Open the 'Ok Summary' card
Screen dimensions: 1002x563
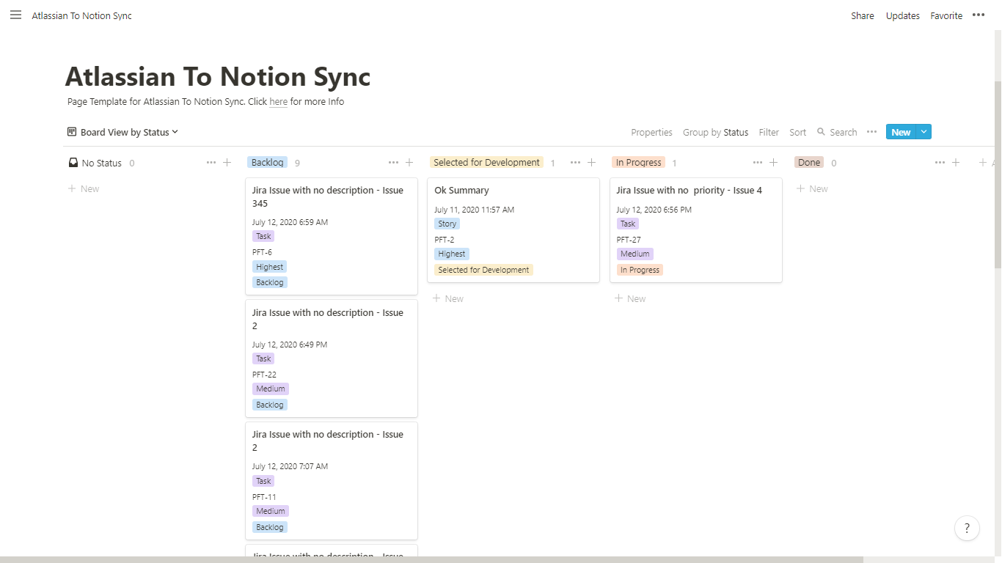513,229
